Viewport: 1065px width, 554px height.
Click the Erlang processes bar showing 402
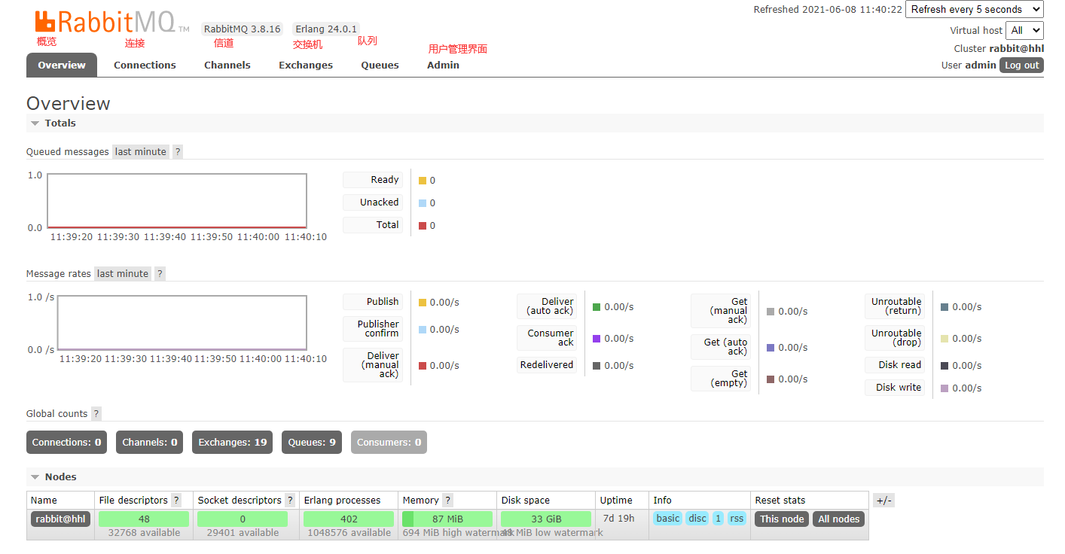(349, 519)
